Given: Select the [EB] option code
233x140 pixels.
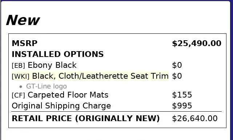Looking at the screenshot, I should pyautogui.click(x=18, y=66).
